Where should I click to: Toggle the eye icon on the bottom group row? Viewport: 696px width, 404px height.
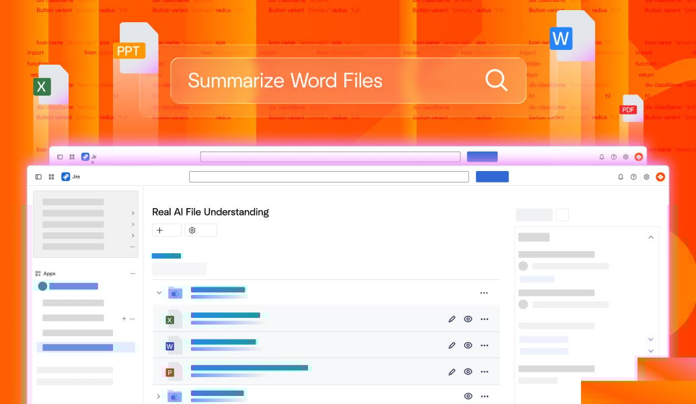[x=468, y=397]
